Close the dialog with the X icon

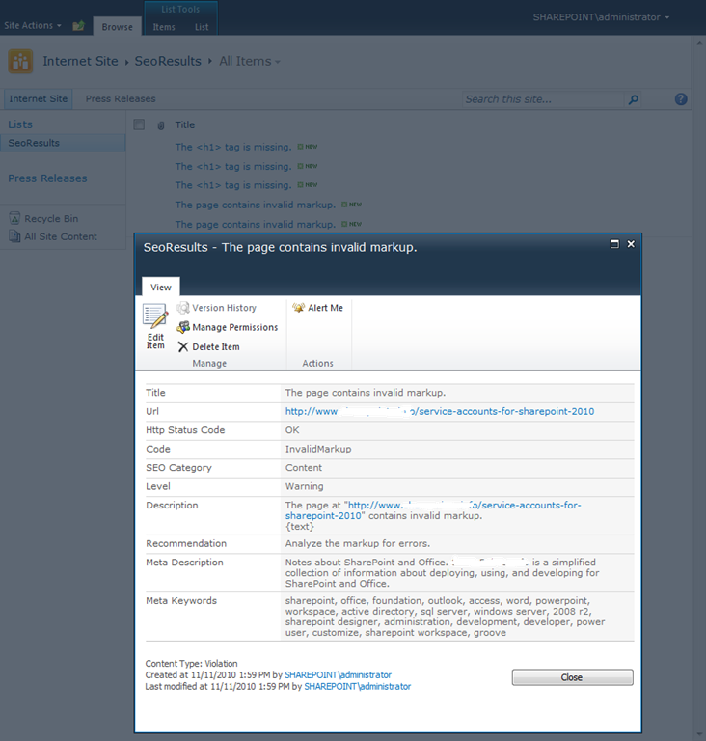coord(631,244)
